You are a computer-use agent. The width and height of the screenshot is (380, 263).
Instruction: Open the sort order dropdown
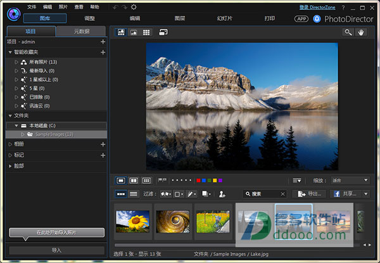tap(297, 181)
